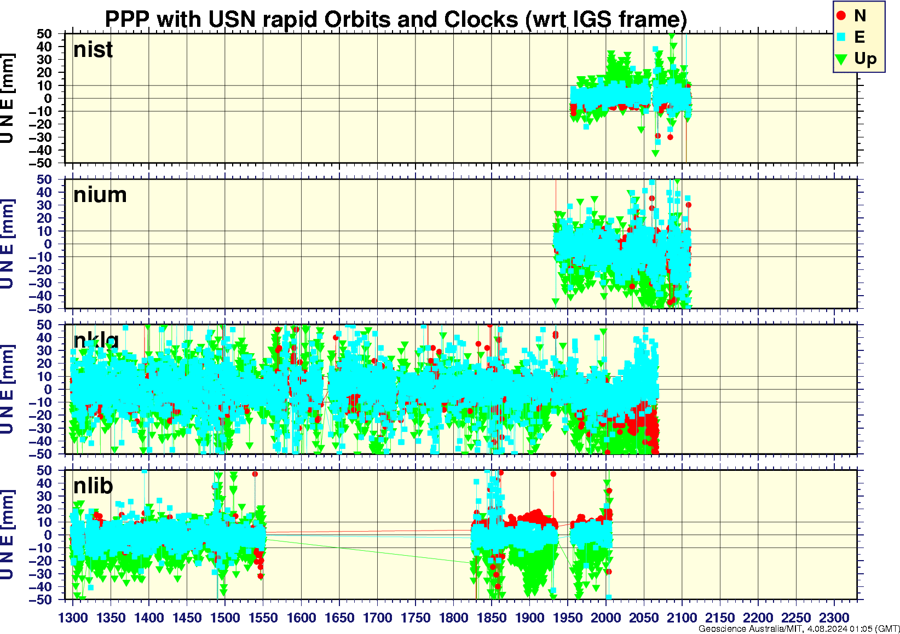900x634 pixels.
Task: Click the green Up legend triangle
Action: (x=841, y=59)
